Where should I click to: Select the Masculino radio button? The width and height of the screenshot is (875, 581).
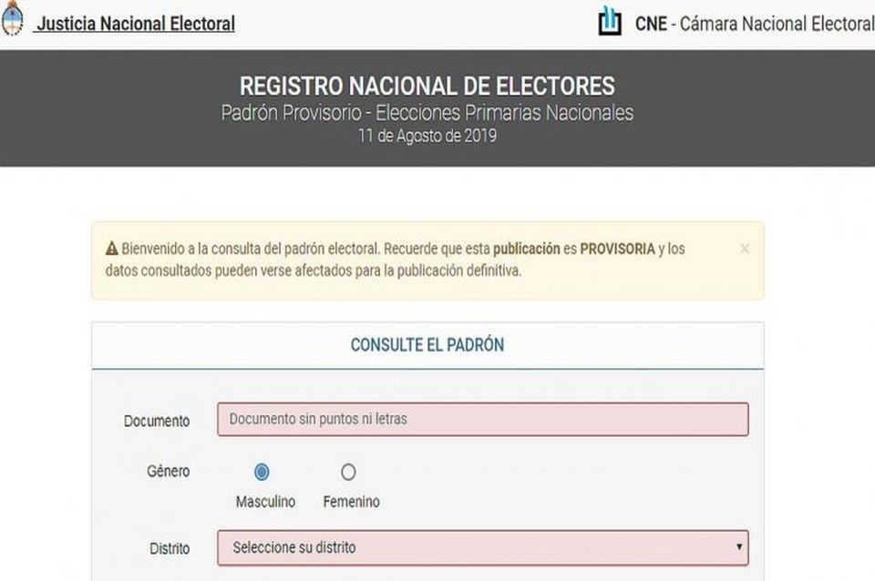(262, 472)
